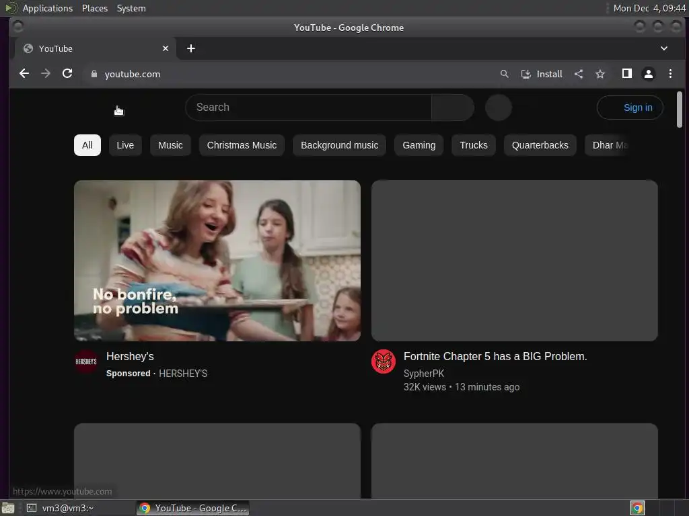Select the All filter chip

pyautogui.click(x=87, y=145)
